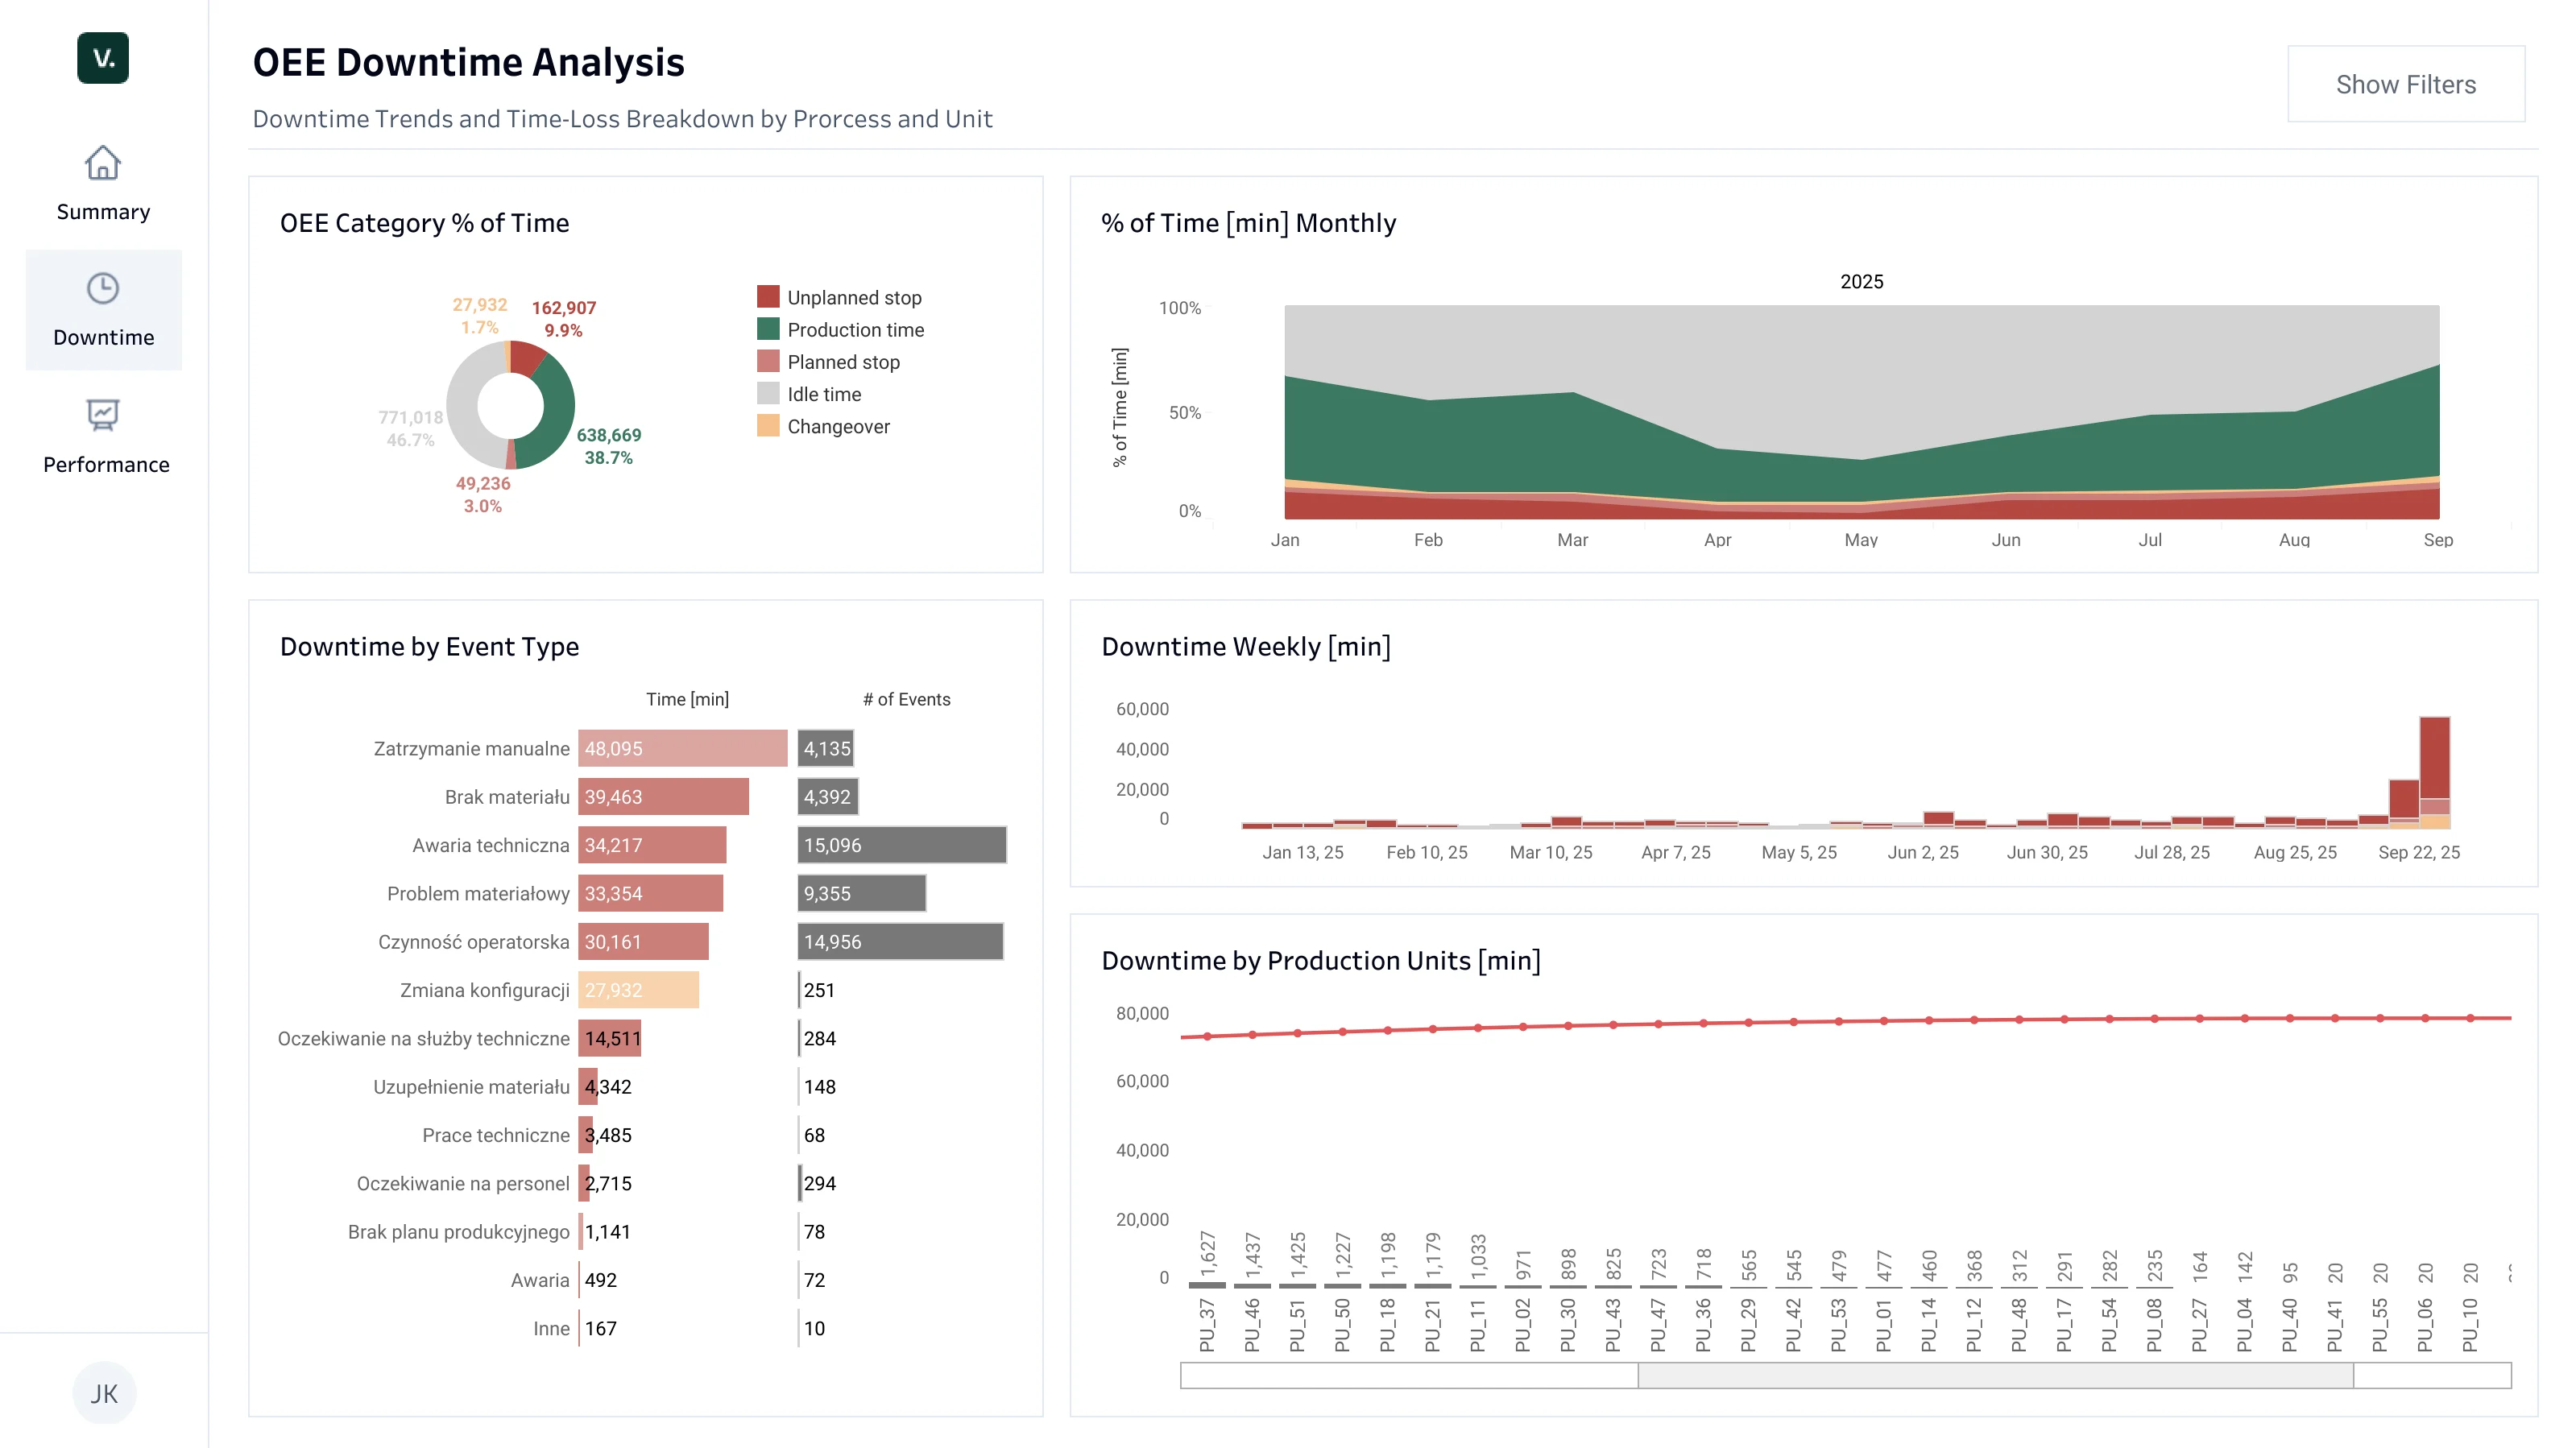Click the Zmiana konfiguracji 27,932 bar

[x=638, y=990]
